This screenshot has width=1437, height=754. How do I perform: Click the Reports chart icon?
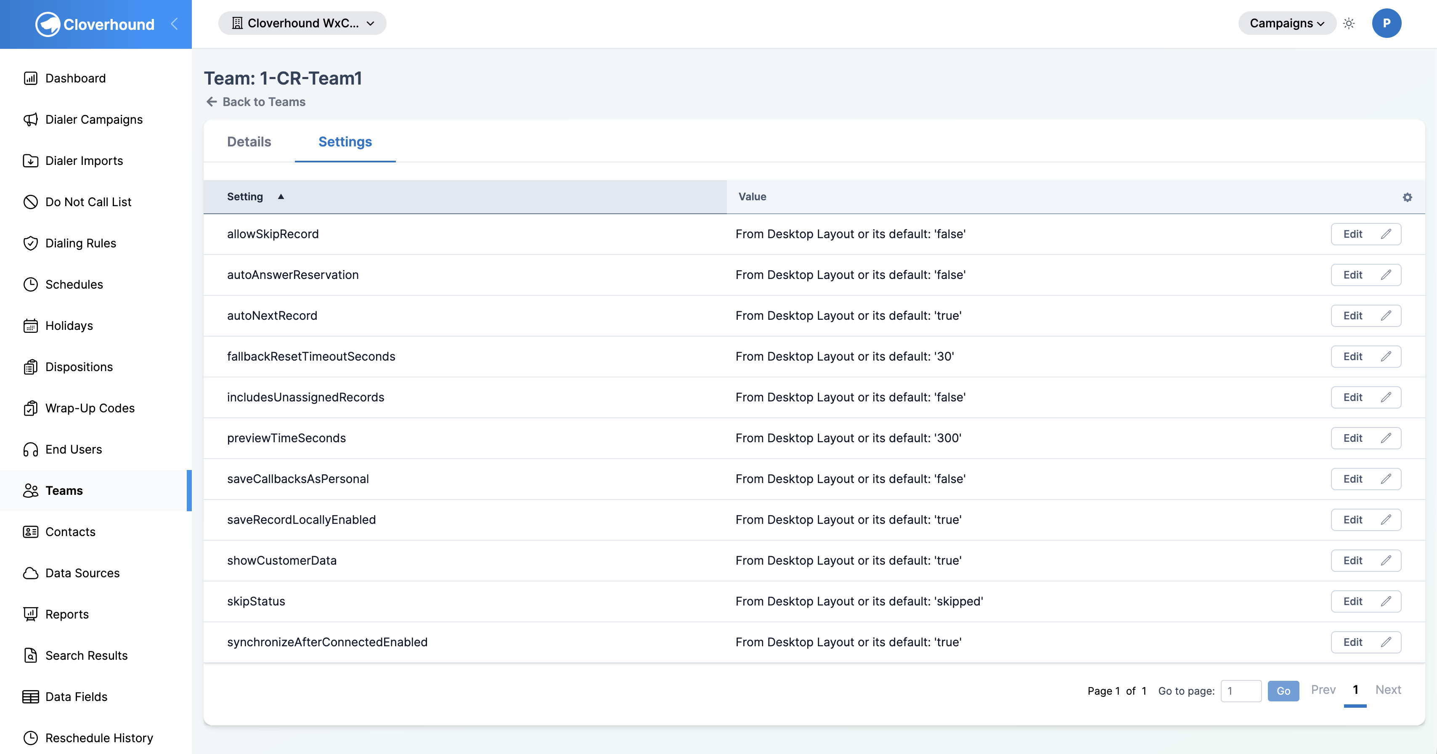pyautogui.click(x=31, y=614)
